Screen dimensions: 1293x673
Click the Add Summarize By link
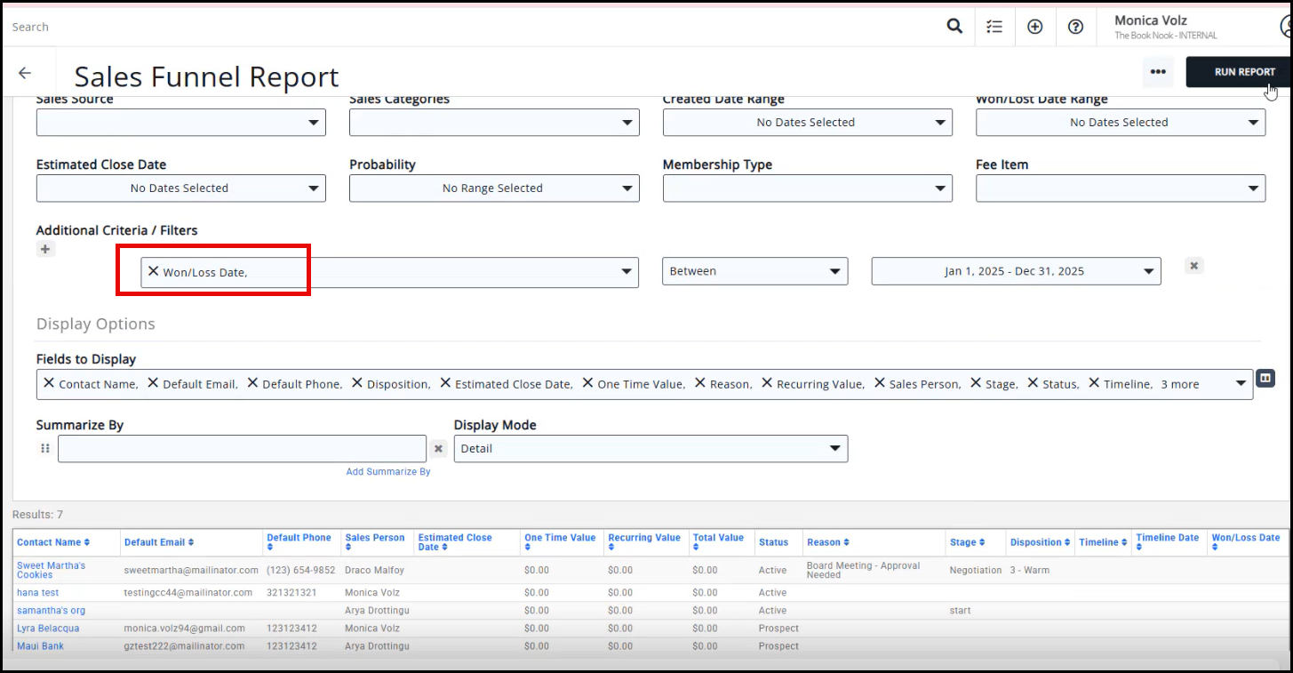(388, 472)
